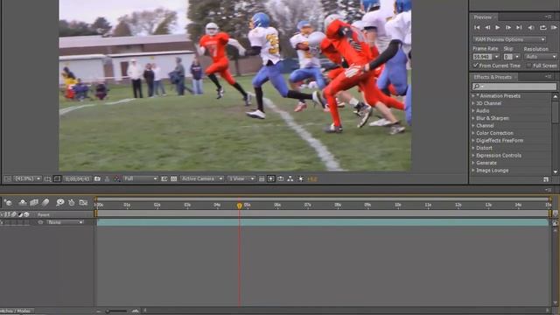Screen dimensions: 560x315
Task: Toggle mask and shape path visibility
Action: 57,178
